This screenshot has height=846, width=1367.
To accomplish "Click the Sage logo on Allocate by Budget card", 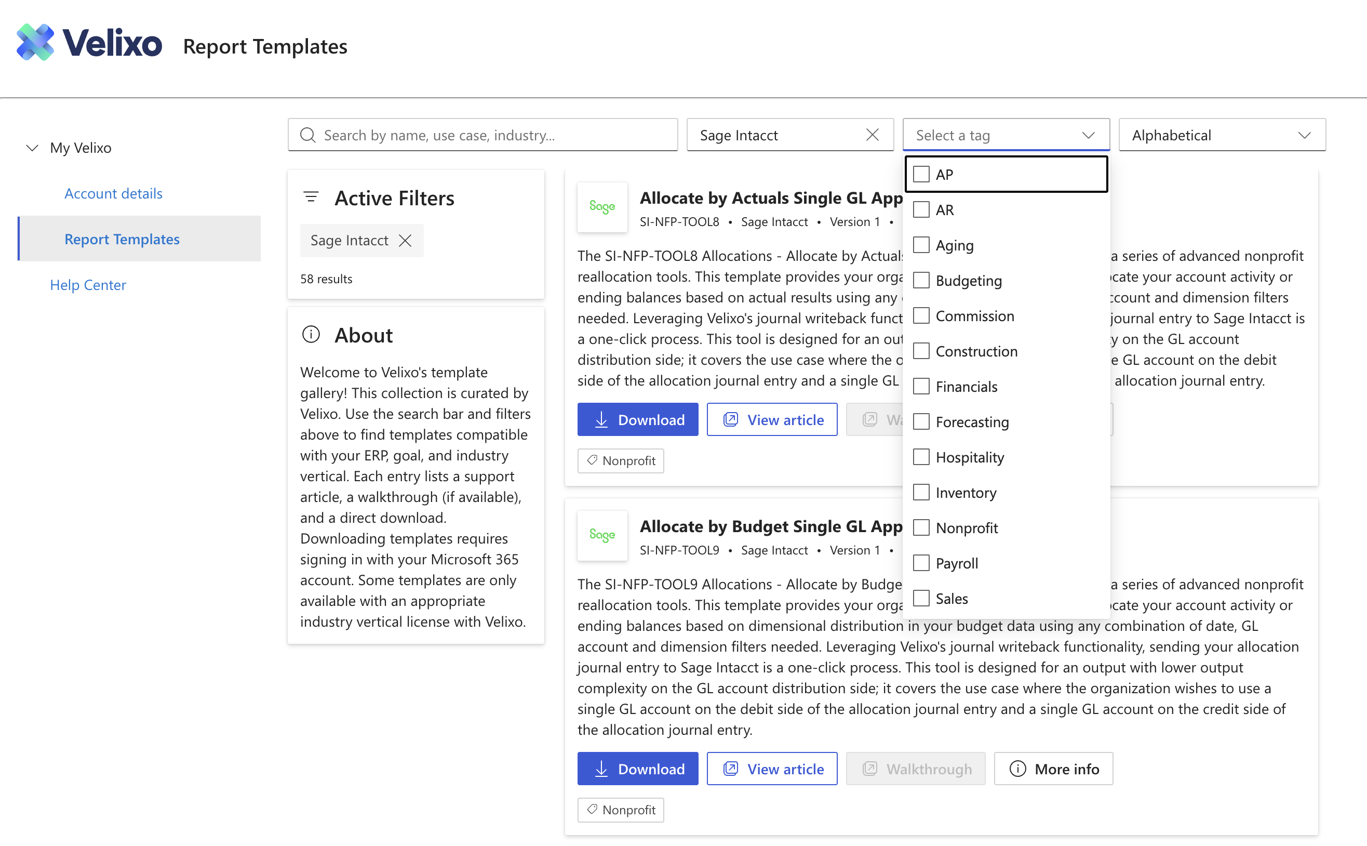I will click(602, 535).
